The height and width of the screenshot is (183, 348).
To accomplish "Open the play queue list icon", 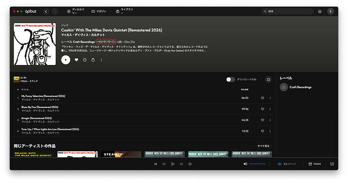I will click(x=332, y=164).
